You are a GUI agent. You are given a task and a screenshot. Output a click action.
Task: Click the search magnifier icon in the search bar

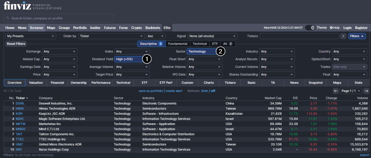[x=8, y=18]
